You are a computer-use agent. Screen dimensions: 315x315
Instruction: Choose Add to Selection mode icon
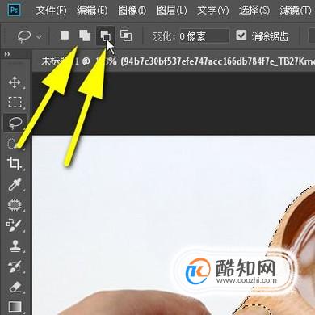click(85, 36)
